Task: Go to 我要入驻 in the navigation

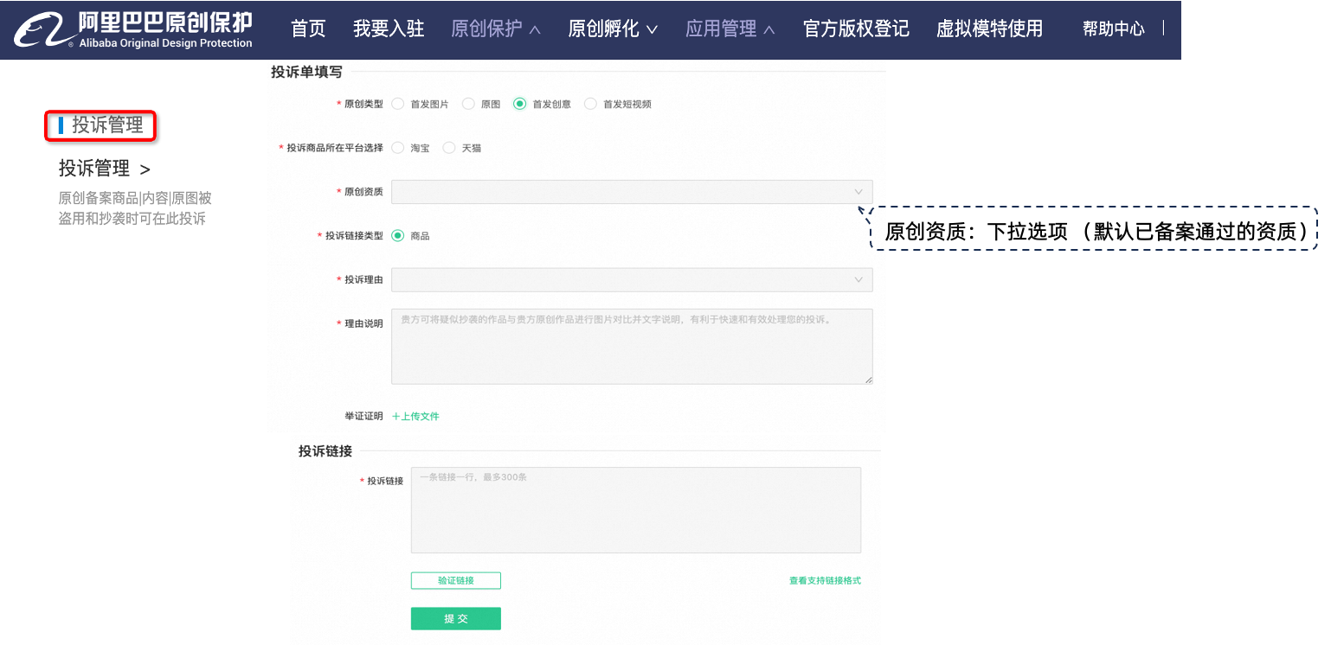Action: pos(389,29)
